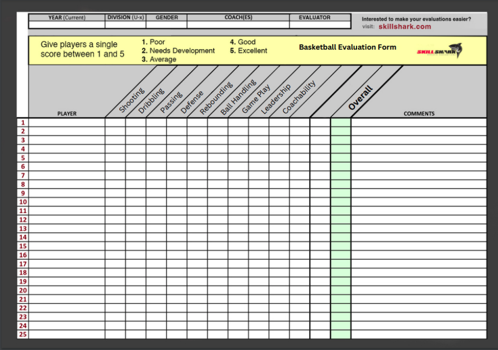
Task: Click row number 13
Action: 23,228
